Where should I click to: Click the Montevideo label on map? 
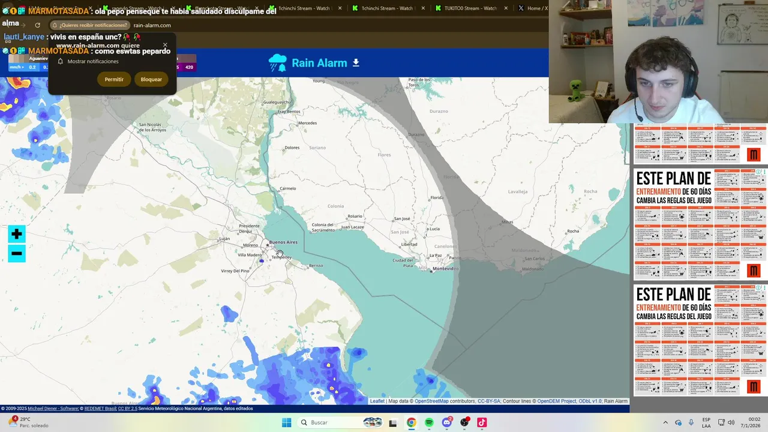(446, 269)
